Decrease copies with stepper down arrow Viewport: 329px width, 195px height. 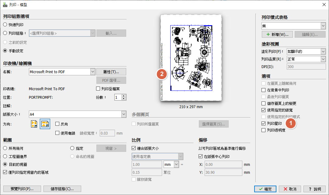[124, 98]
